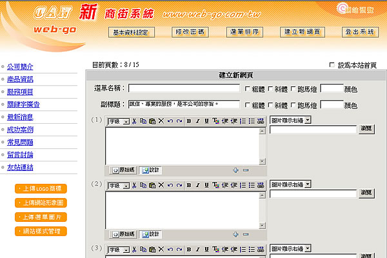
Task: Open 字級 font size dropdown in editor 1
Action: click(118, 121)
